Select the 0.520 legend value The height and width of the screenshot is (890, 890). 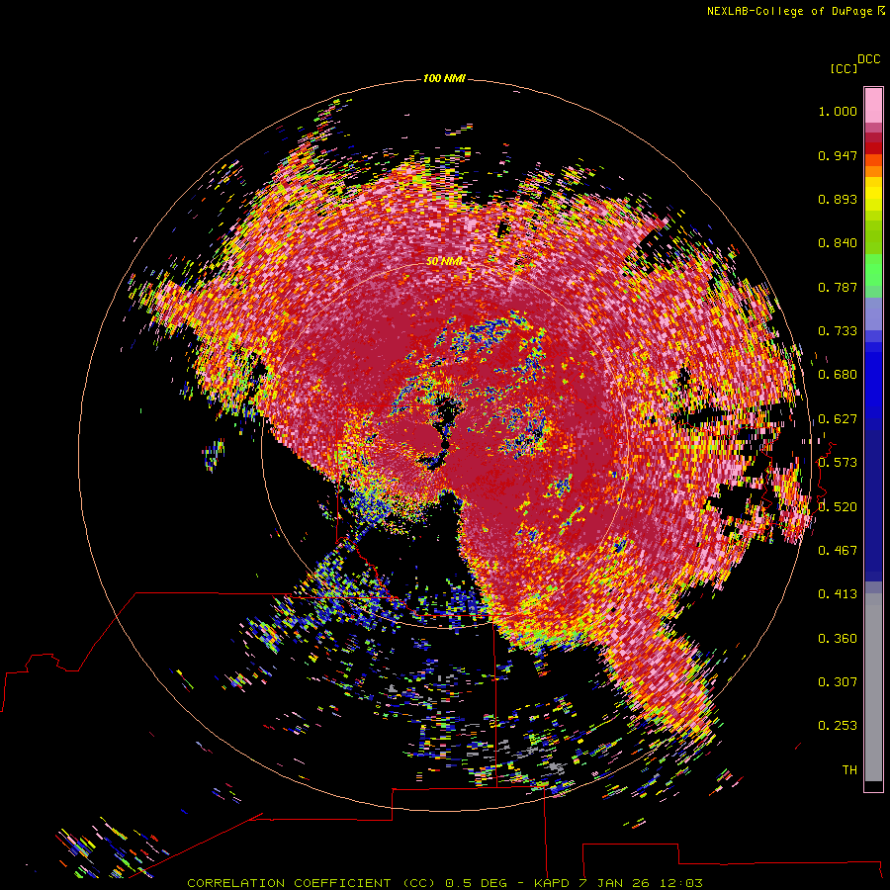(x=838, y=507)
